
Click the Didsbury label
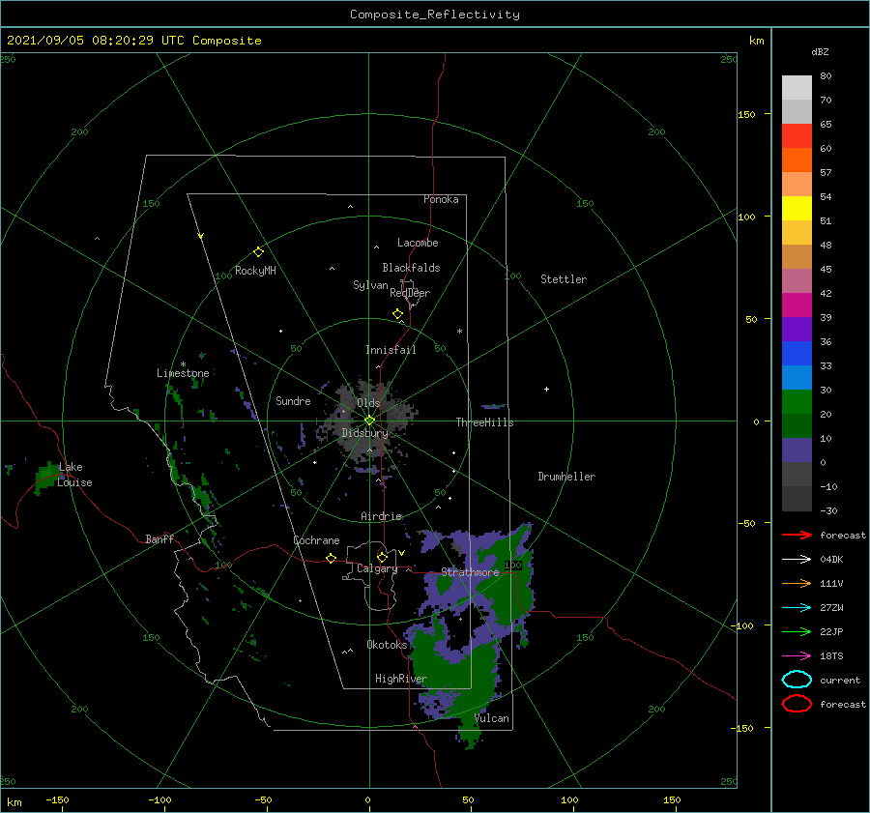tap(364, 433)
